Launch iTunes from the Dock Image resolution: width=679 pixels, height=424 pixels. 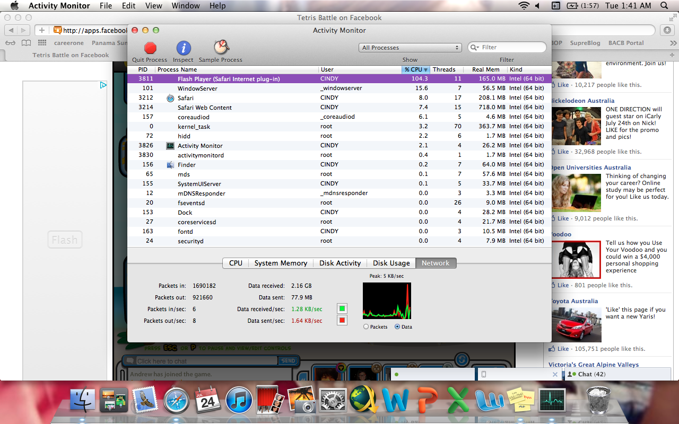click(x=239, y=400)
